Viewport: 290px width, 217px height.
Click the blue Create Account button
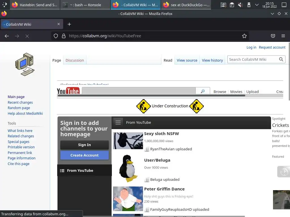pos(84,155)
